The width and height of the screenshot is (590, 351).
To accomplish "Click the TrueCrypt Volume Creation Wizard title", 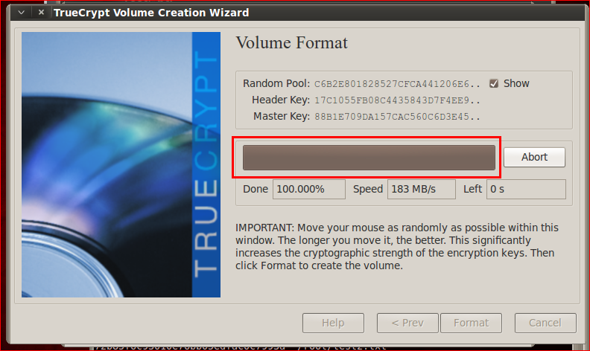I will (x=151, y=13).
